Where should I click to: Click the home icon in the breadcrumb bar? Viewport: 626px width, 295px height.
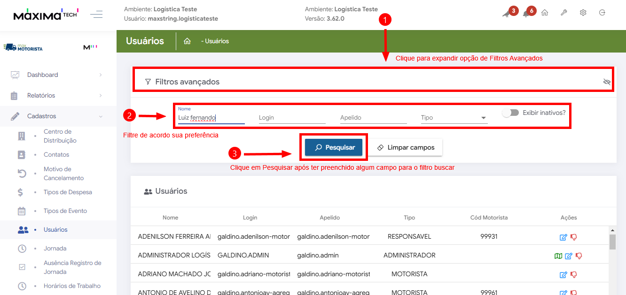click(187, 41)
